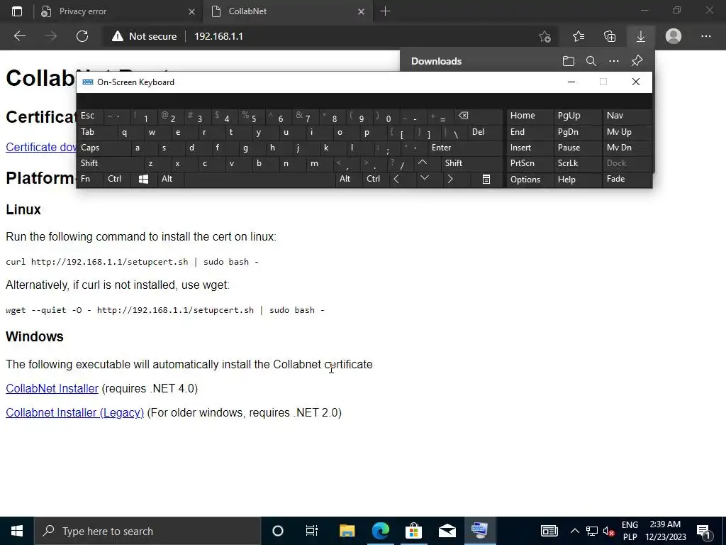
Task: Open More options in Downloads panel
Action: (613, 61)
